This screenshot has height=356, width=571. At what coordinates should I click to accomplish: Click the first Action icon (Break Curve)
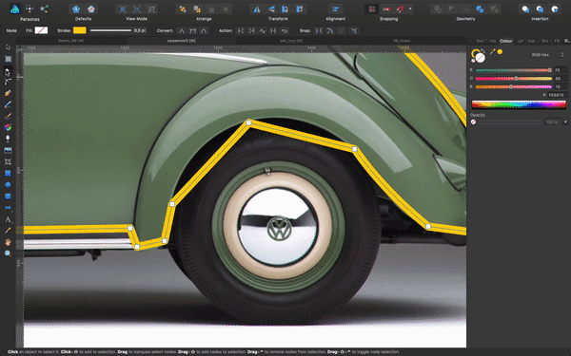tap(241, 31)
